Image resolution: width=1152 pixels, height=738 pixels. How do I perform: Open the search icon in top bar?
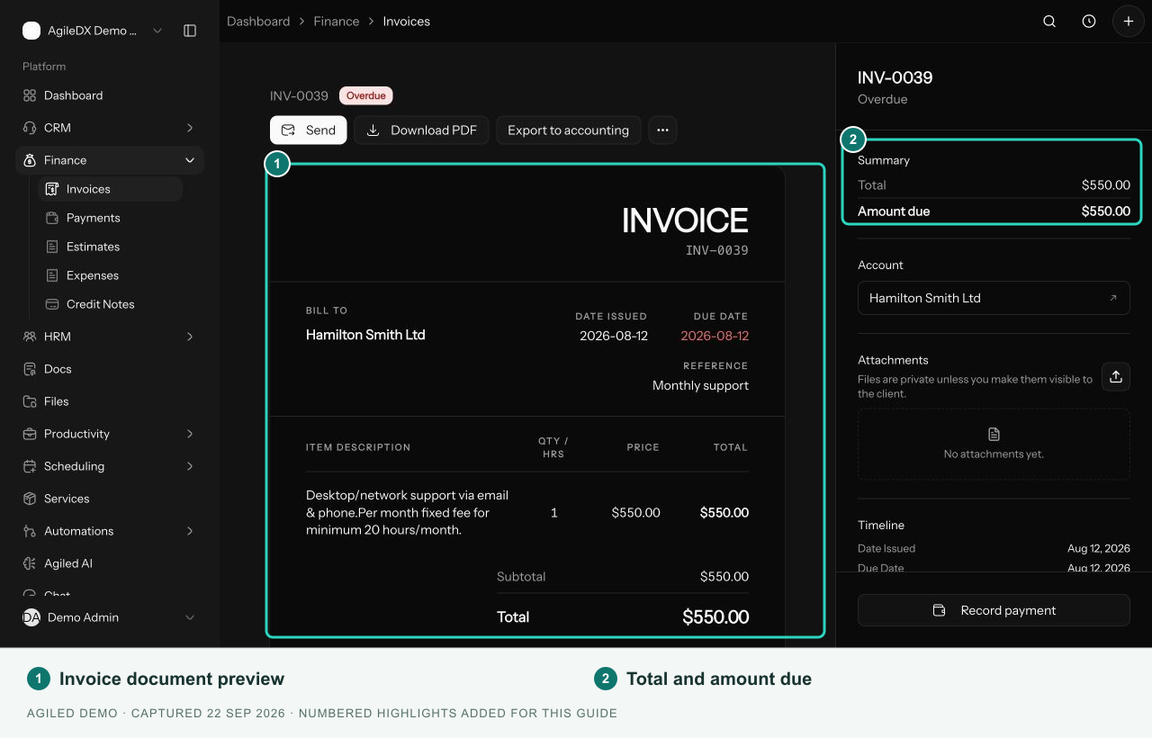click(x=1049, y=22)
